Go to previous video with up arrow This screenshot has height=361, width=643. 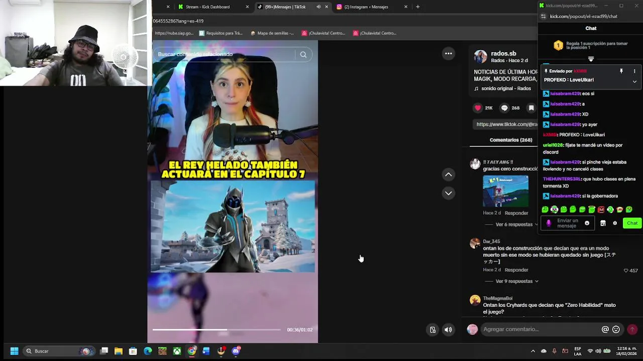tap(449, 174)
